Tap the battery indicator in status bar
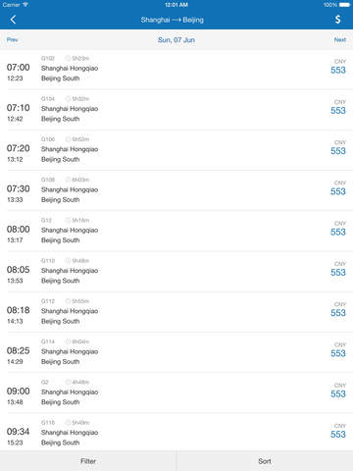The height and width of the screenshot is (471, 353). 344,5
